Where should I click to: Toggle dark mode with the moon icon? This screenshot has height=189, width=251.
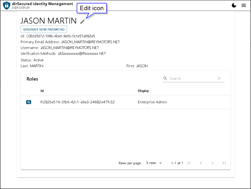[234, 5]
